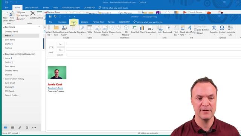241x136 pixels.
Task: Click Attach File icon in message ribbon
Action: coord(49,31)
